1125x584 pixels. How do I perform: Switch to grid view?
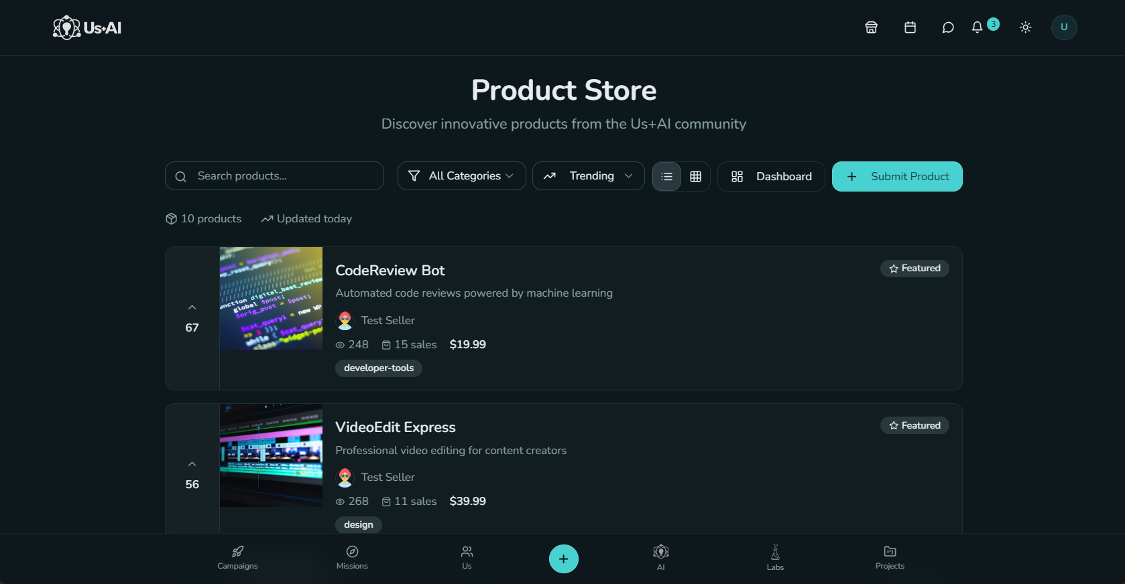point(695,177)
